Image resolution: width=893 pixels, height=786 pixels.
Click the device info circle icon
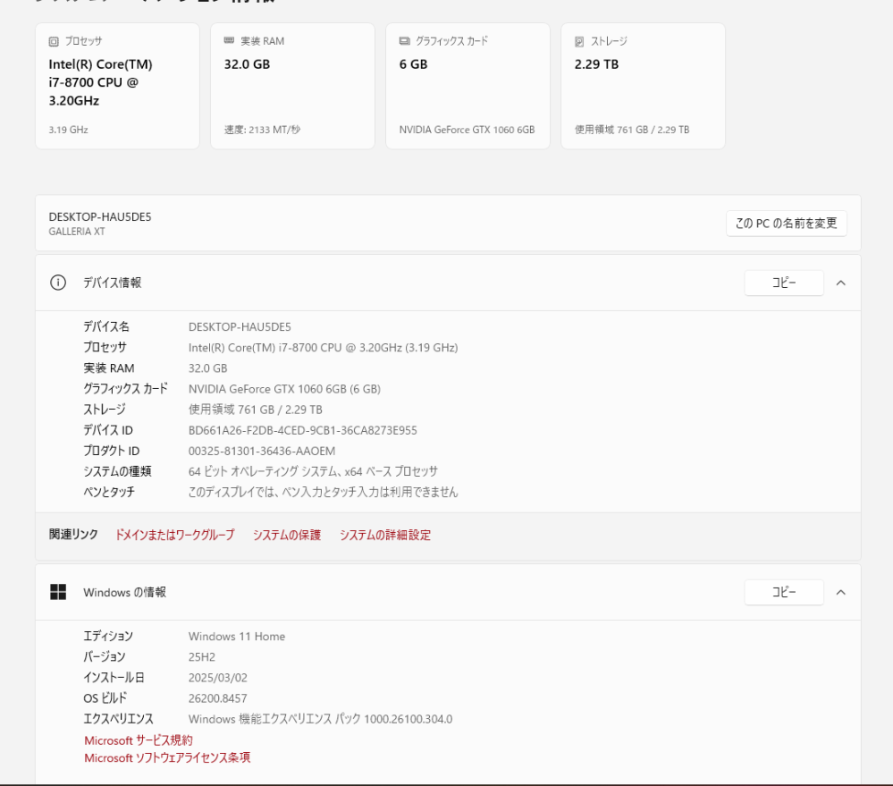[58, 283]
